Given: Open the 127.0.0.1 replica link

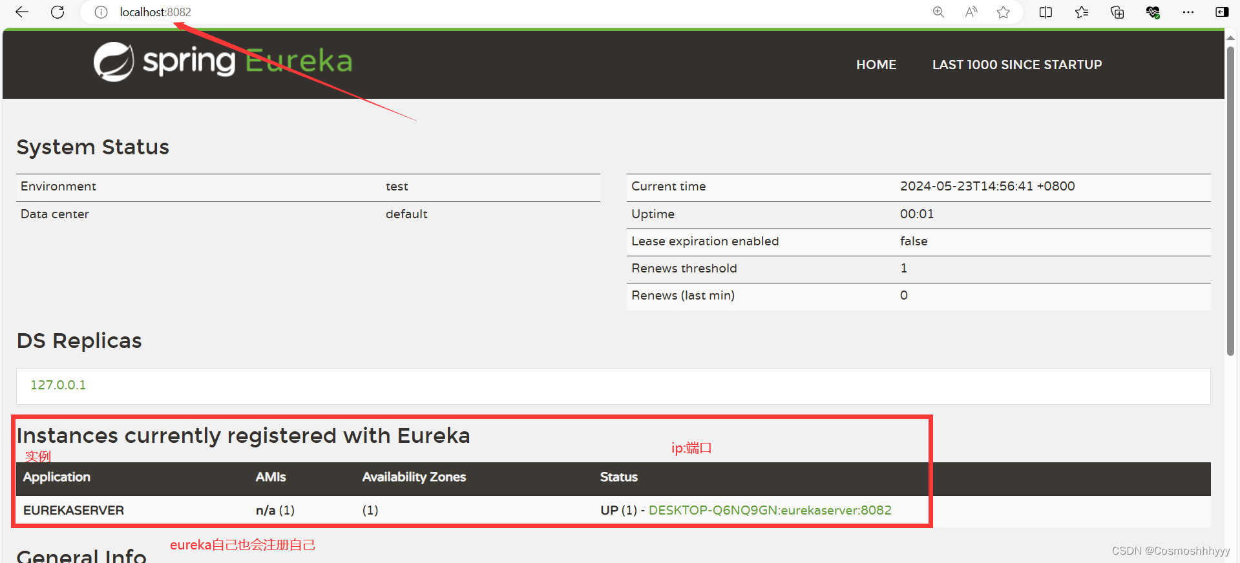Looking at the screenshot, I should coord(58,385).
